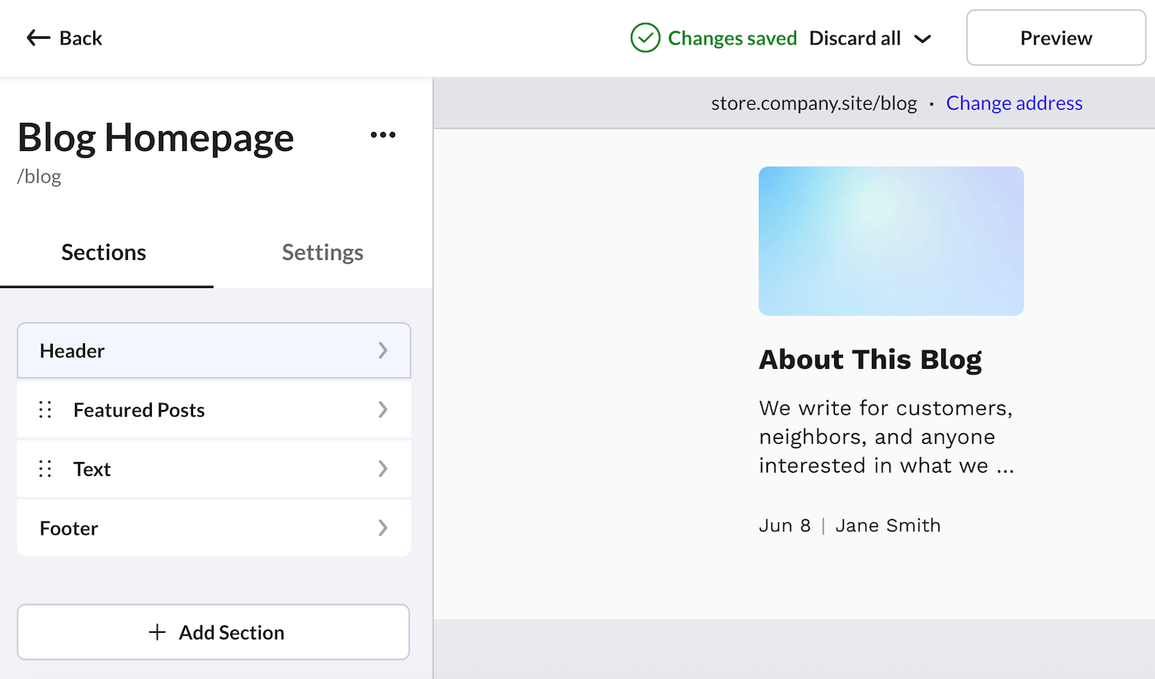Click the Preview button
The width and height of the screenshot is (1155, 679).
[1056, 38]
